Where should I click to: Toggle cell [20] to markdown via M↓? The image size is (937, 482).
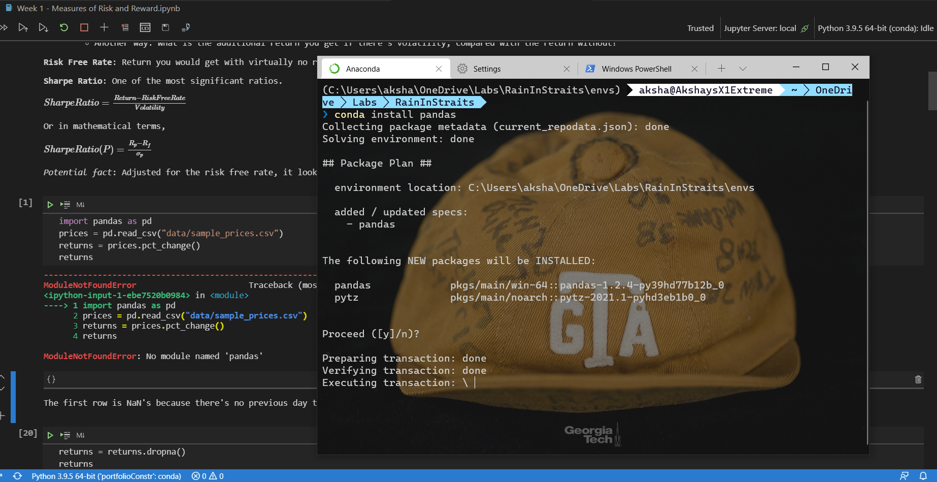pos(80,435)
